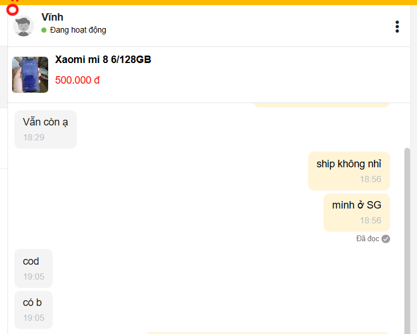The height and width of the screenshot is (334, 417).
Task: Select the "Vẫn còn ạ" message bubble
Action: (x=45, y=129)
